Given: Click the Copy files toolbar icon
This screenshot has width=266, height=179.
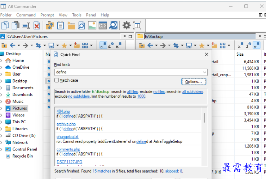Looking at the screenshot, I should pyautogui.click(x=5, y=26).
